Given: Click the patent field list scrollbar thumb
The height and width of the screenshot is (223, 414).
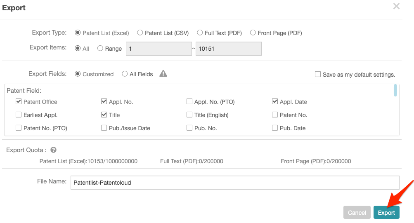Looking at the screenshot, I should (x=395, y=90).
